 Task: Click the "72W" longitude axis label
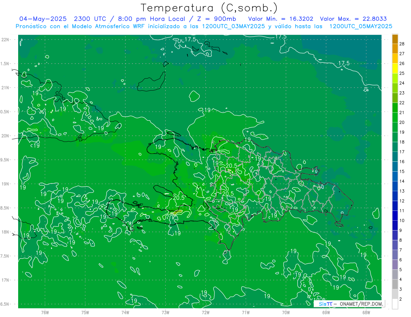pyautogui.click(x=206, y=313)
